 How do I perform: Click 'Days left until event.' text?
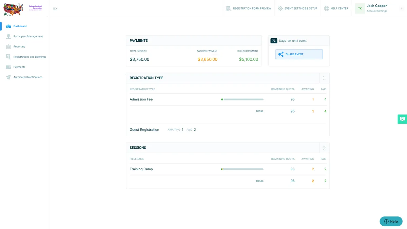(x=293, y=41)
